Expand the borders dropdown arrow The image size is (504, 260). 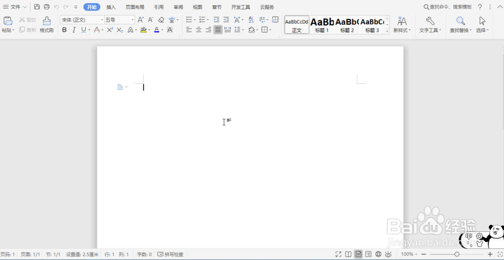270,30
